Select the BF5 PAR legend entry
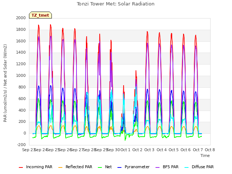This screenshot has height=174, width=232. coord(167,167)
